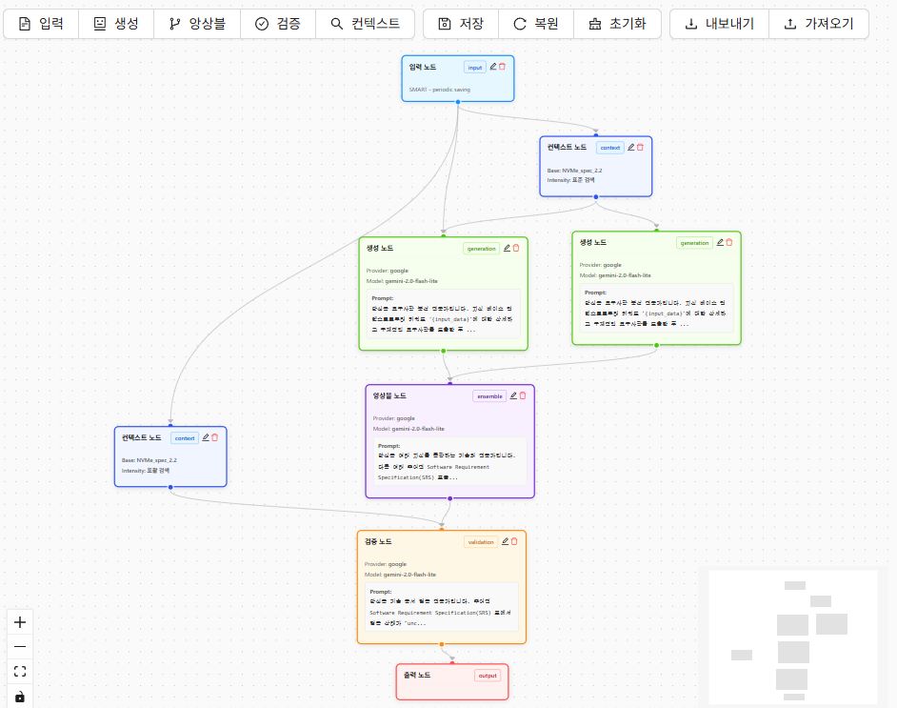Edit the 검증 노드 with its pencil icon

[x=505, y=541]
